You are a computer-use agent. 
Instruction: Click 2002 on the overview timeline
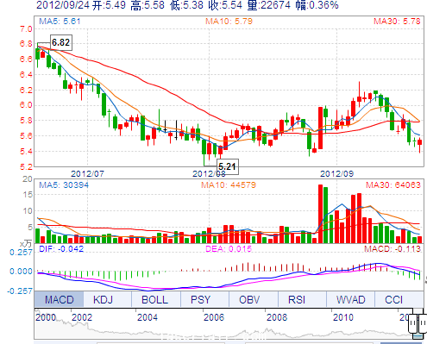(x=82, y=317)
